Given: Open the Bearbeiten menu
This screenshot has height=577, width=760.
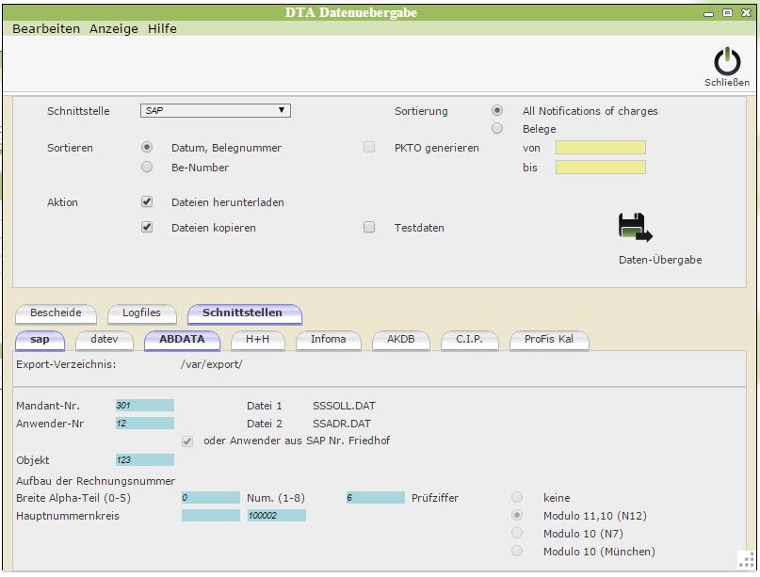Looking at the screenshot, I should 46,29.
